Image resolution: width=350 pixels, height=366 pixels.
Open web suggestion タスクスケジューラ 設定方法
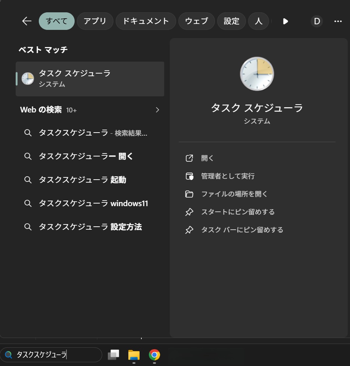[90, 227]
